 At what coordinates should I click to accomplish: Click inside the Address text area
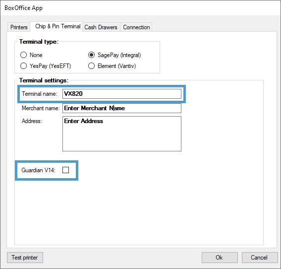click(x=122, y=134)
